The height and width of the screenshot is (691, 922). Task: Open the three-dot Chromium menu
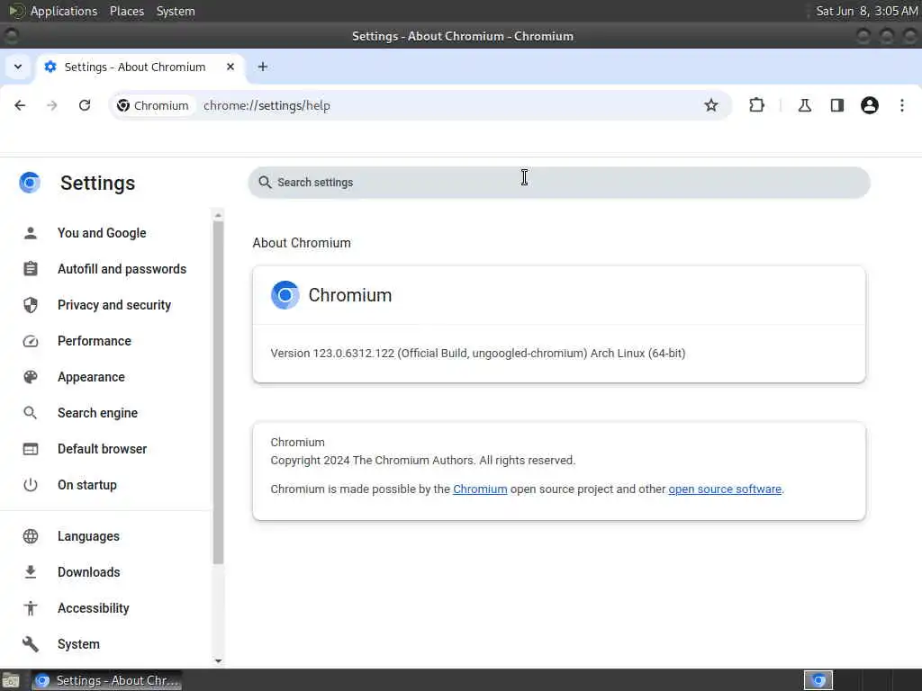tap(902, 105)
